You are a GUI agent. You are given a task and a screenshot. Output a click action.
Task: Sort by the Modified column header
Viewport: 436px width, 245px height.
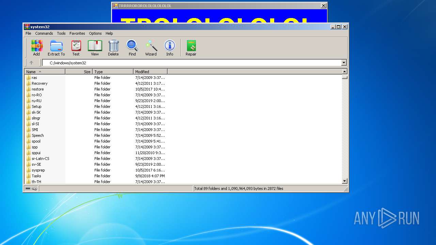[150, 72]
